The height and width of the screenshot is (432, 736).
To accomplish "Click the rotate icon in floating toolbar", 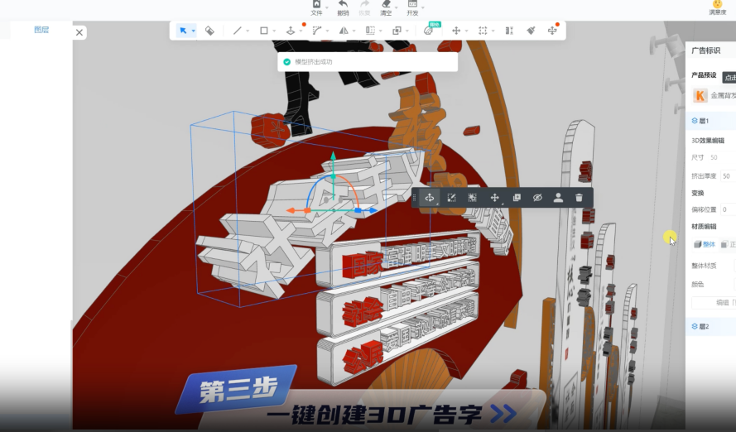I will coord(430,198).
